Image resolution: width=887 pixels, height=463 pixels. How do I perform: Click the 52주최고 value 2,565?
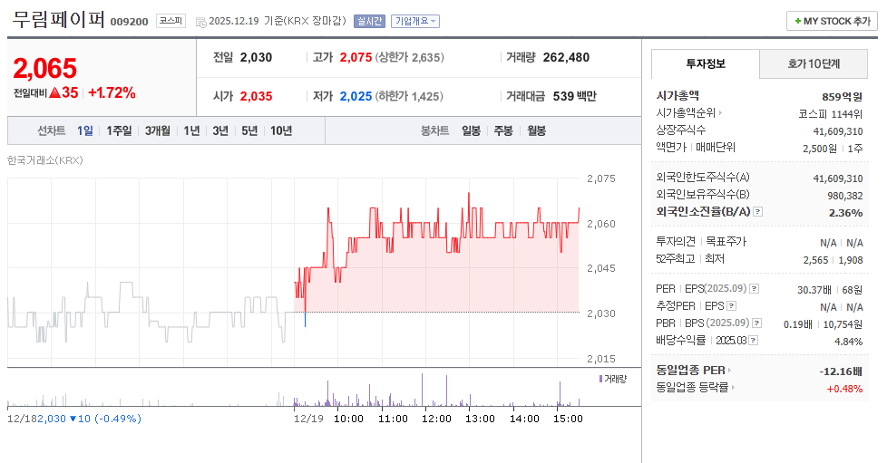click(815, 260)
